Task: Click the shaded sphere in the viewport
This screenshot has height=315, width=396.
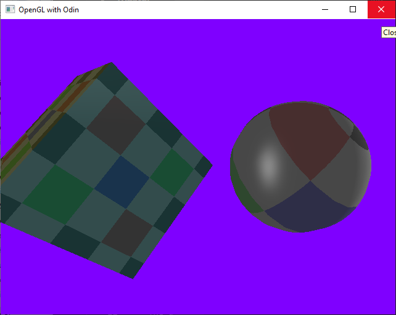Action: pyautogui.click(x=300, y=167)
